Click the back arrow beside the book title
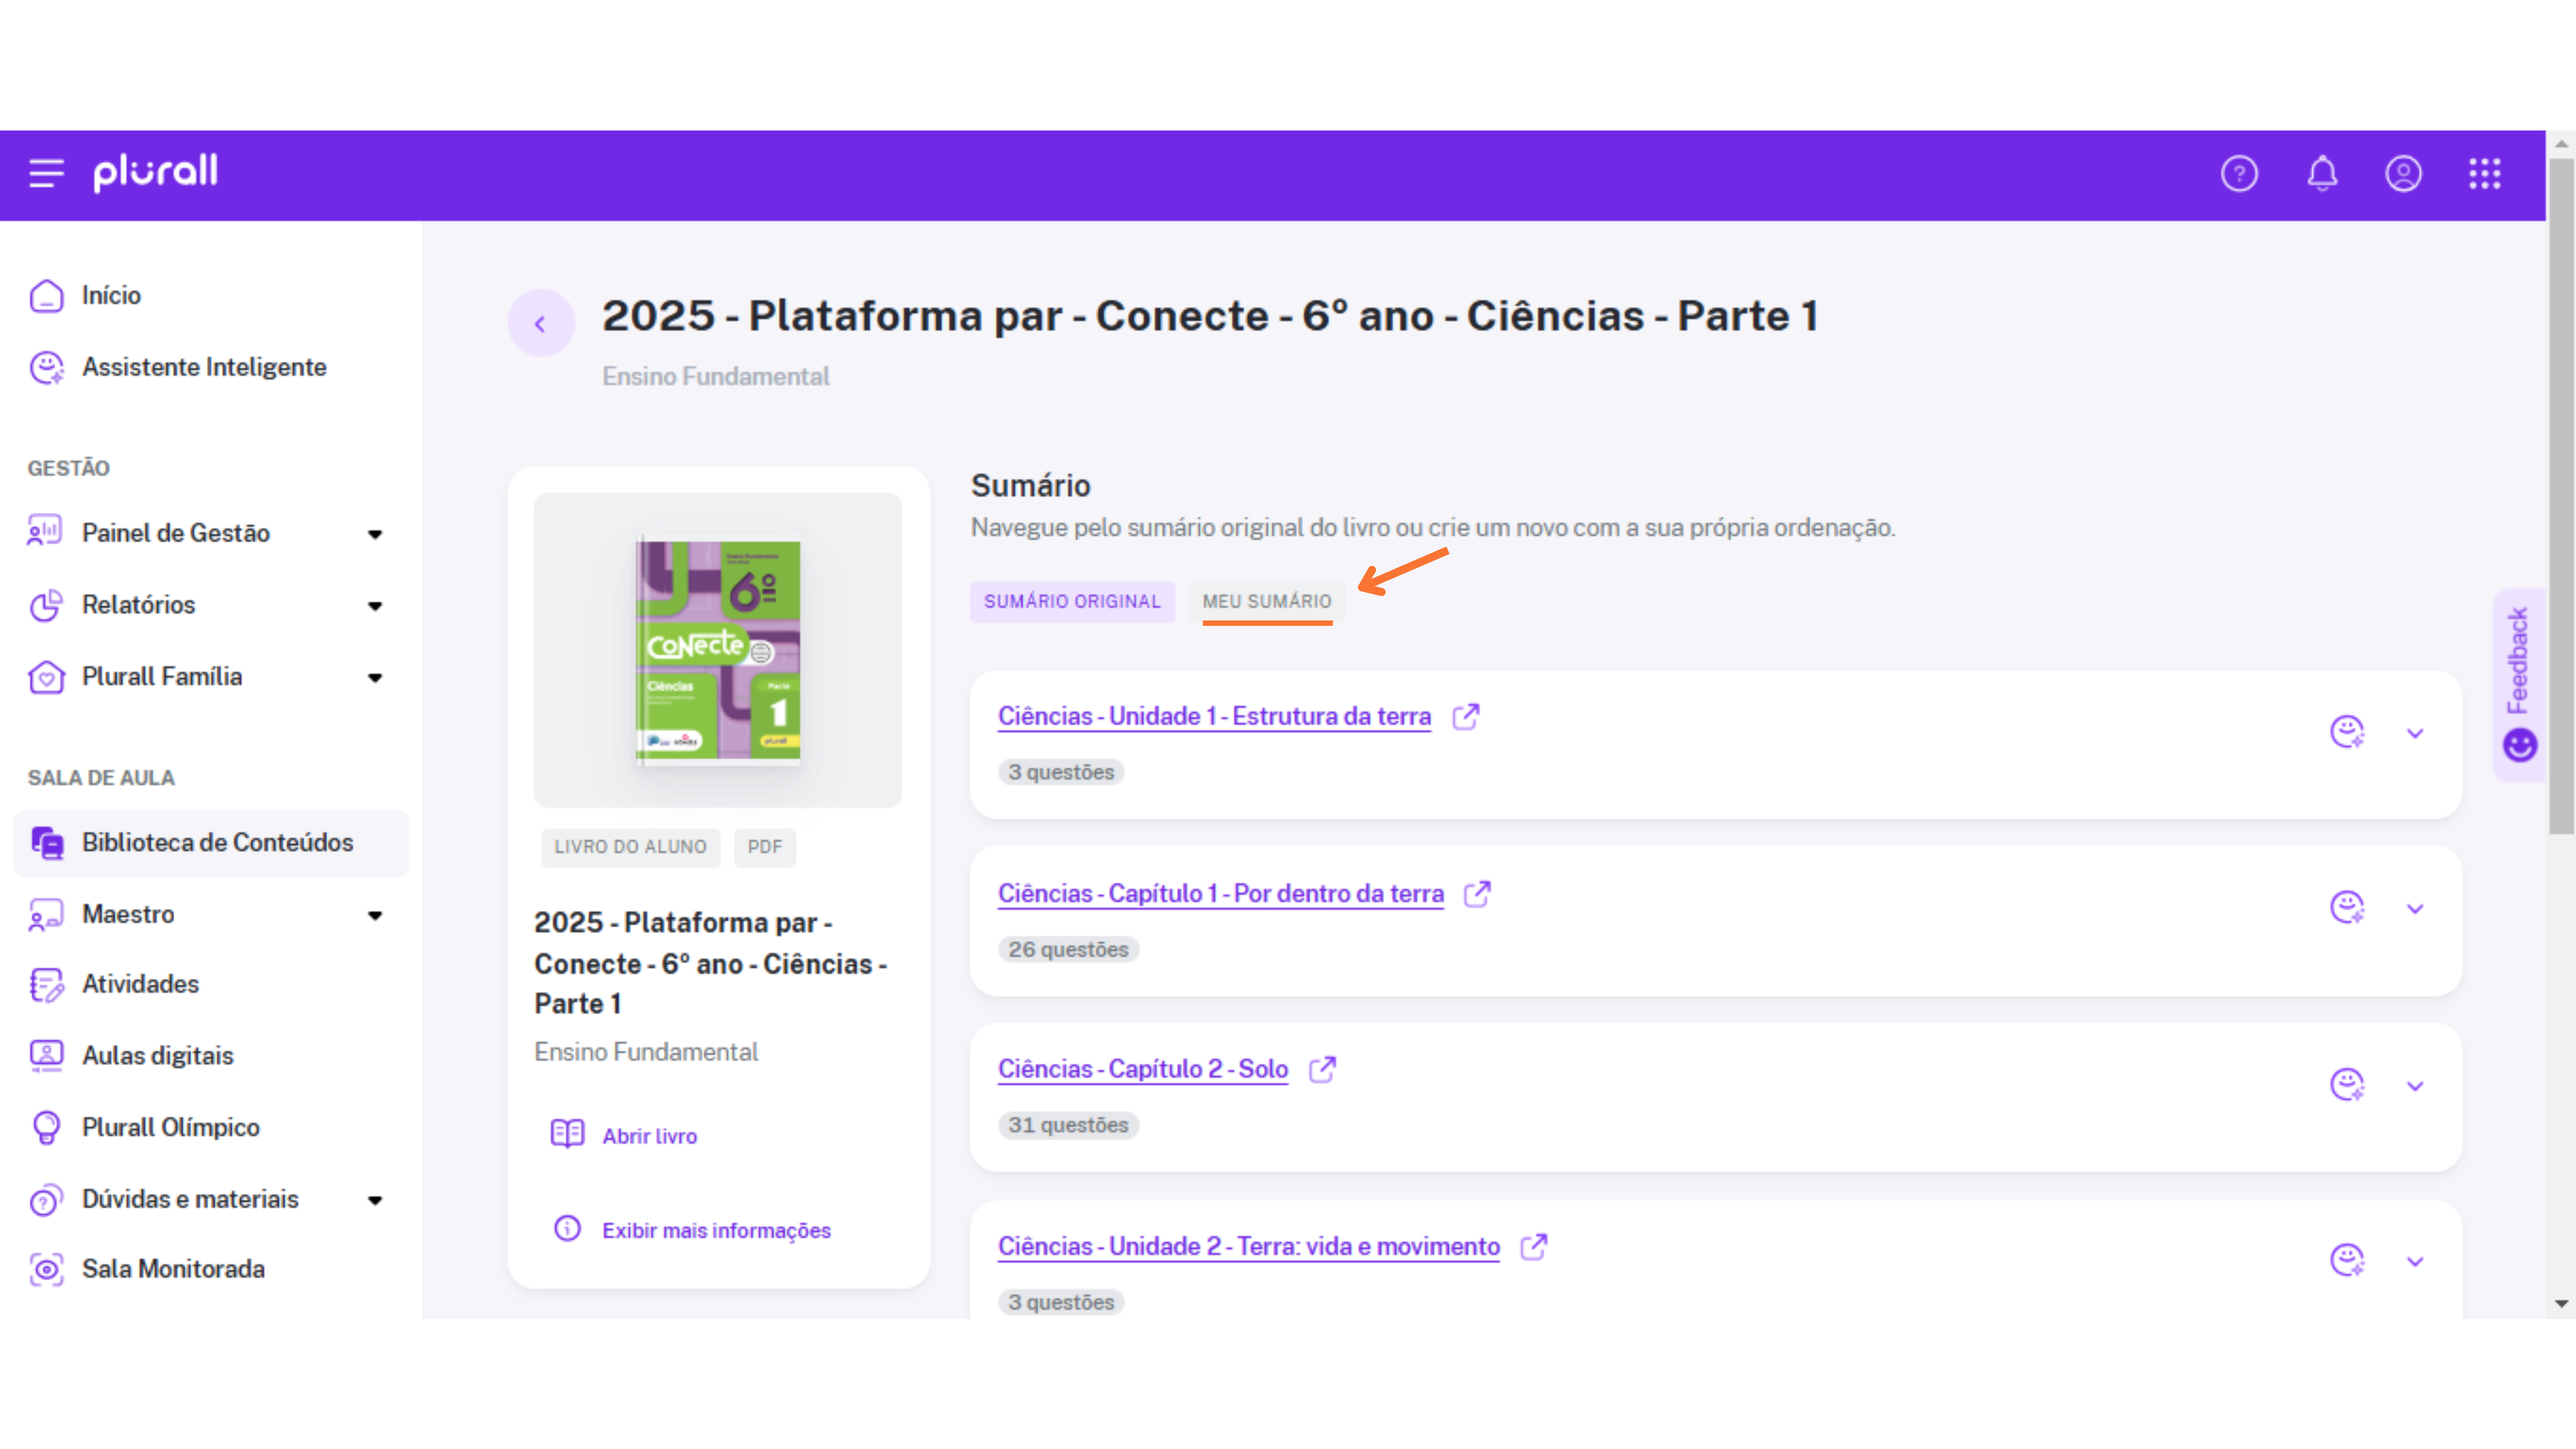Viewport: 2576px width, 1449px height. point(540,323)
